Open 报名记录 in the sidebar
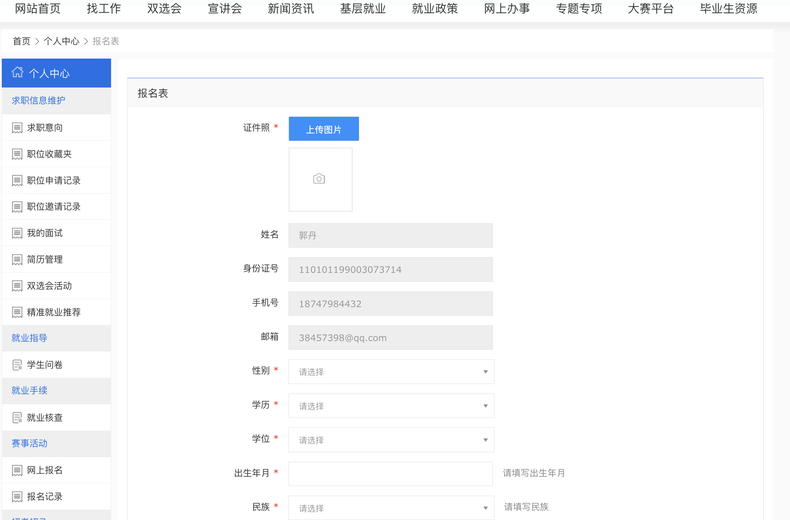The width and height of the screenshot is (790, 520). [45, 496]
